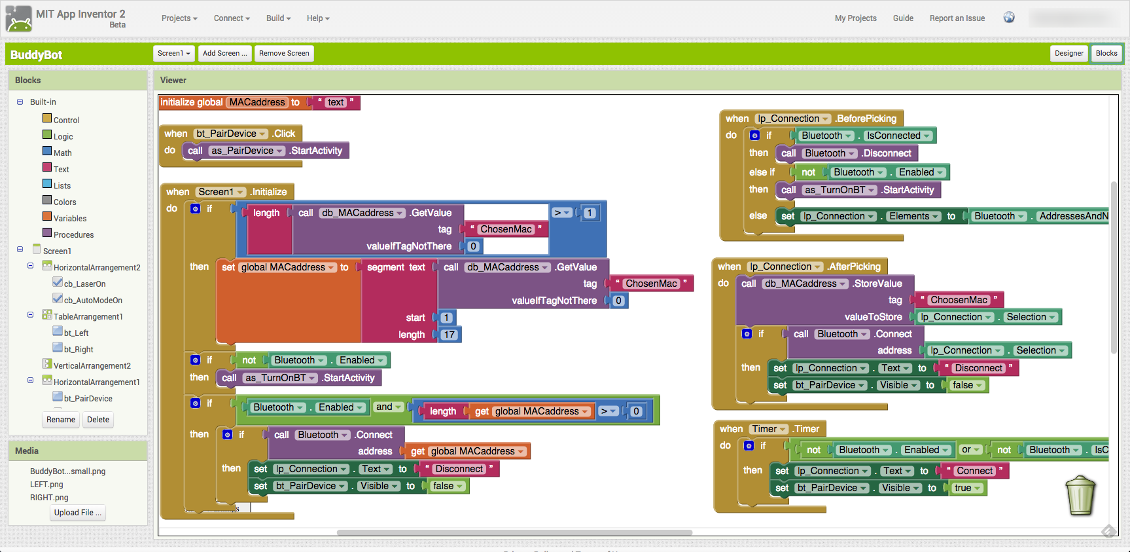The width and height of the screenshot is (1130, 552).
Task: Collapse the Built-in tree section
Action: pos(20,101)
